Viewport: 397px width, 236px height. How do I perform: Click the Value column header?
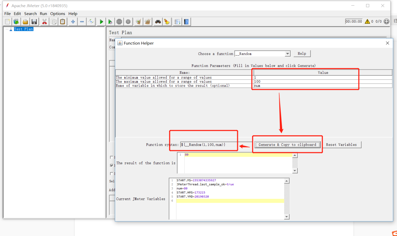coord(323,72)
